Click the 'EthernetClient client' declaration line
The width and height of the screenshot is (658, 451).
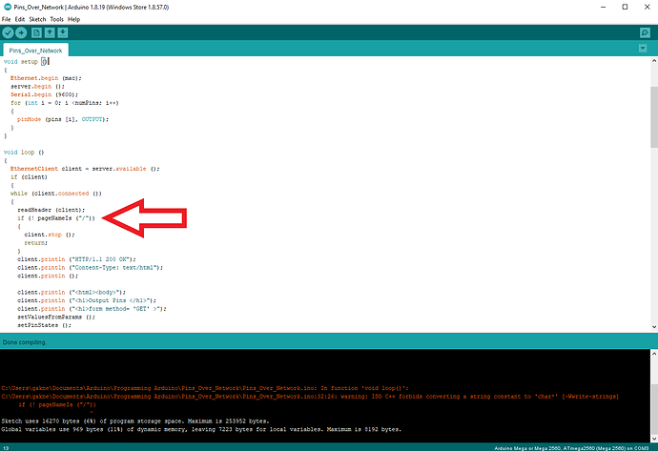click(x=85, y=169)
